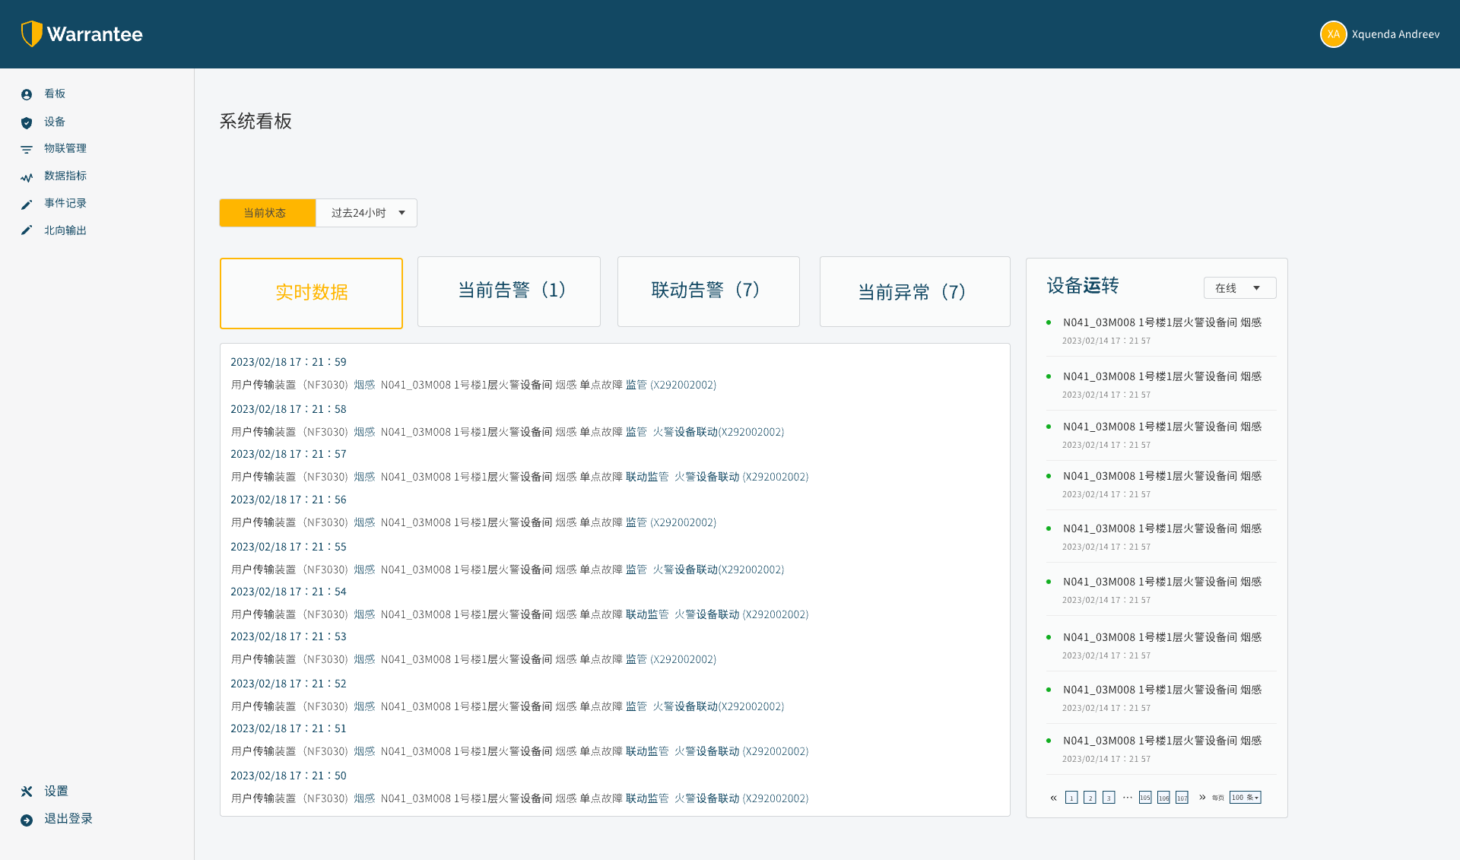Click 联动监管 link in the 17:21:57 entry
This screenshot has width=1460, height=860.
point(647,477)
